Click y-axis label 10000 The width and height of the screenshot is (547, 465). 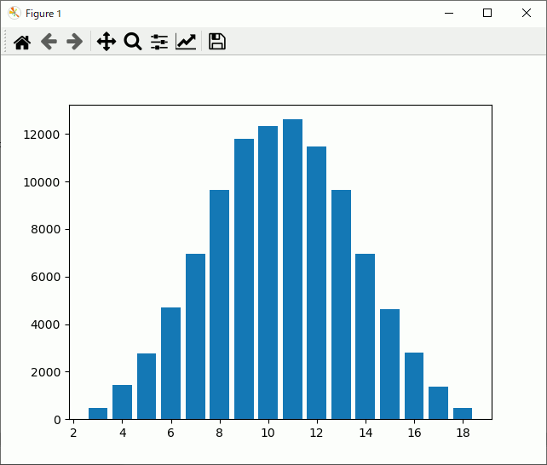pyautogui.click(x=42, y=182)
